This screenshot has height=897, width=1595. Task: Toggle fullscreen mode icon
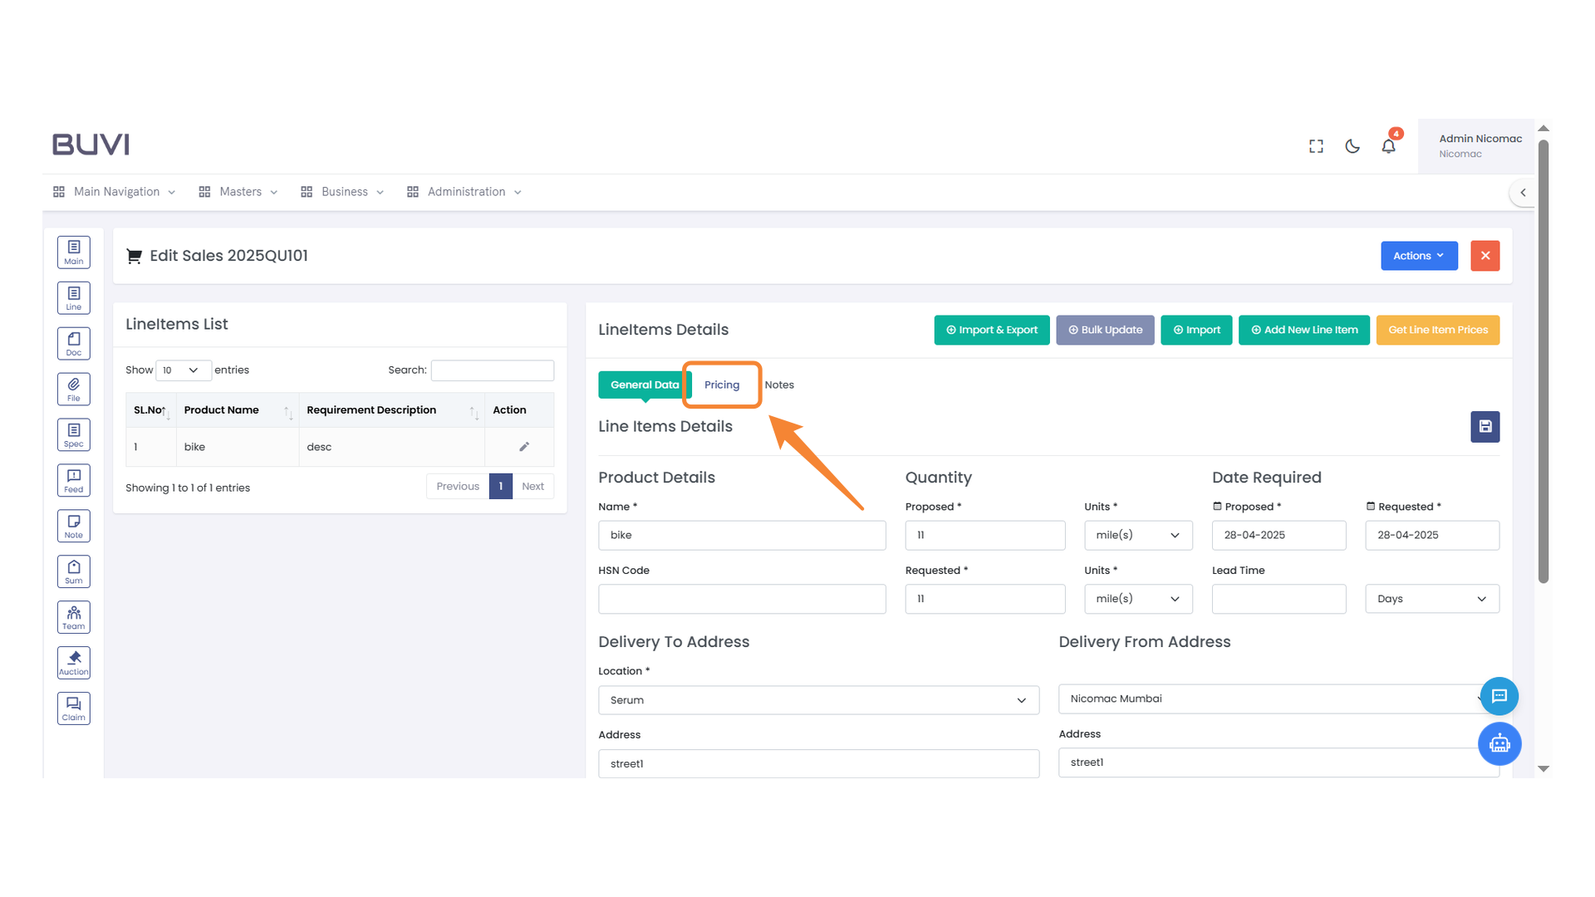(x=1316, y=146)
